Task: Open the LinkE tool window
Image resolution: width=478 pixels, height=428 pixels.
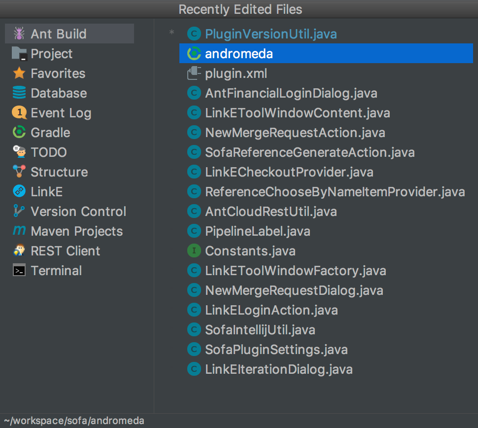Action: [x=69, y=192]
